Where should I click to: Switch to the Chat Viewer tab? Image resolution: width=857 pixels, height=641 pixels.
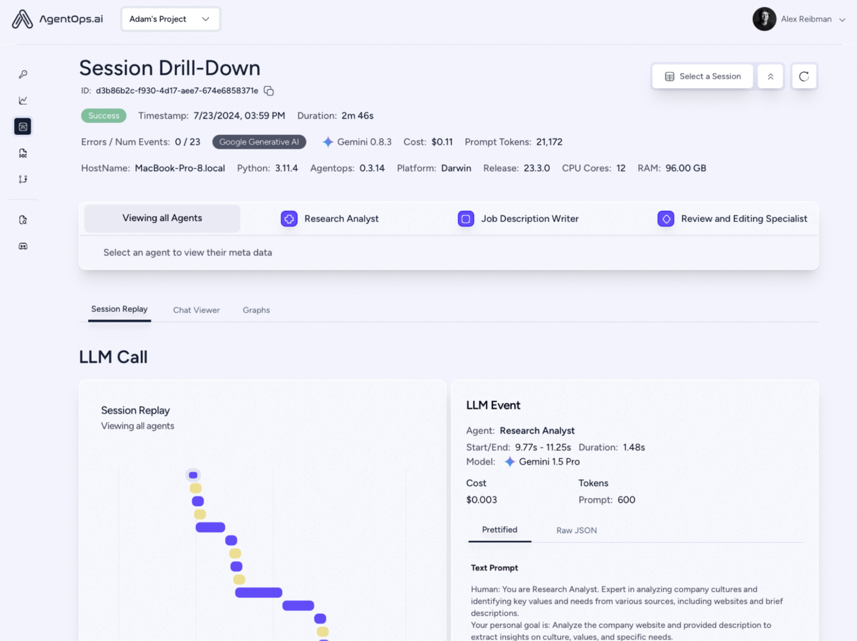click(196, 310)
